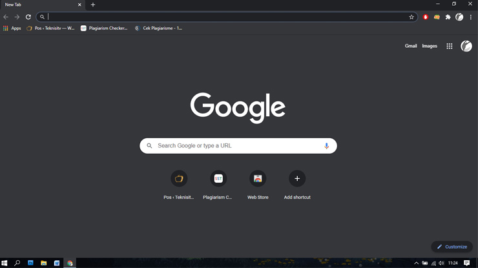Screen dimensions: 478x268
Task: Open Gmail link
Action: click(411, 46)
